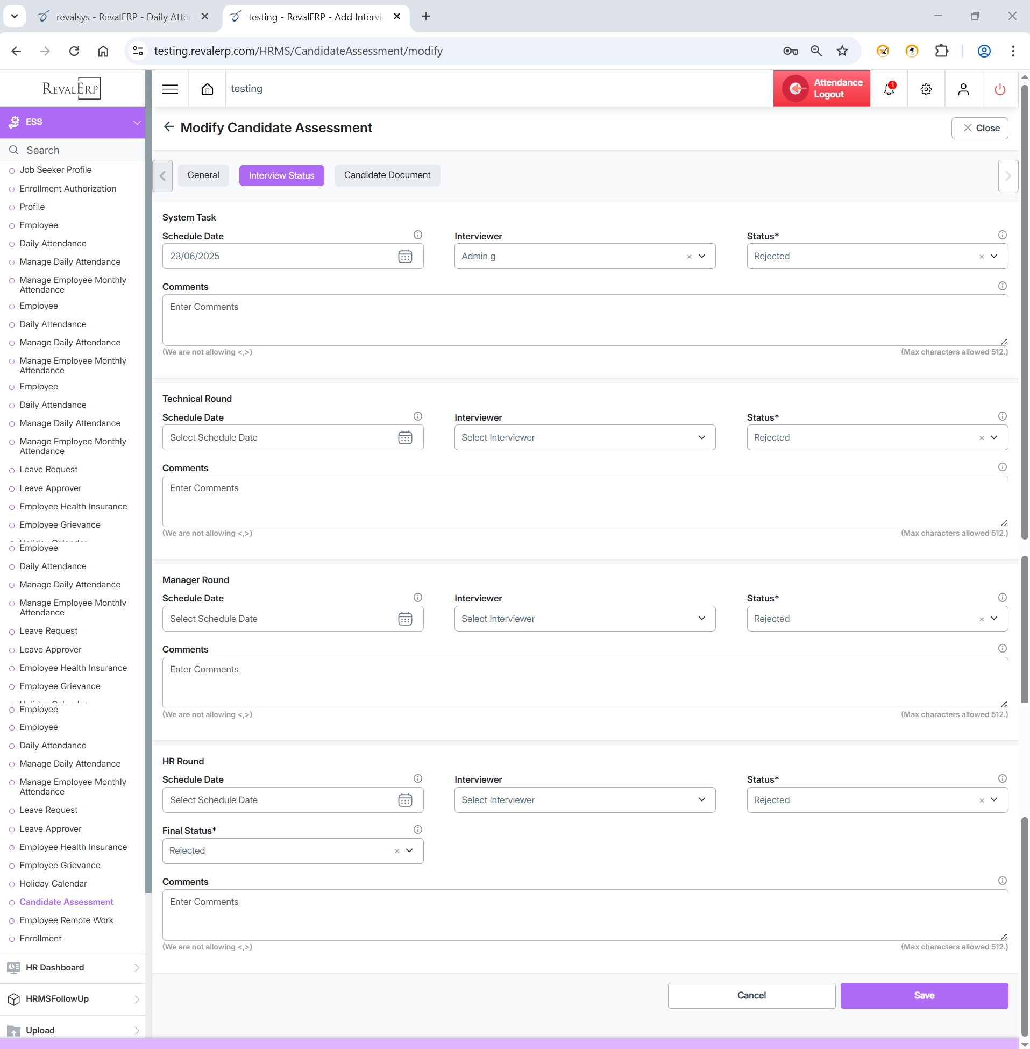Open calendar picker for HR Round date
Screen dimensions: 1030x1049
coord(405,800)
